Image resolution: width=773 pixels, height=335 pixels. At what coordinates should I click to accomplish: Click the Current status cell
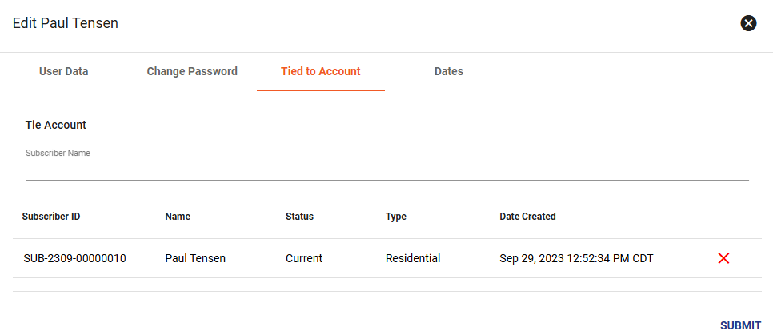point(304,258)
